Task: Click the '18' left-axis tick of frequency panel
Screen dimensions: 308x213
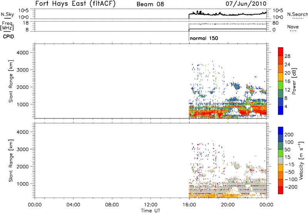Action: tap(26, 23)
